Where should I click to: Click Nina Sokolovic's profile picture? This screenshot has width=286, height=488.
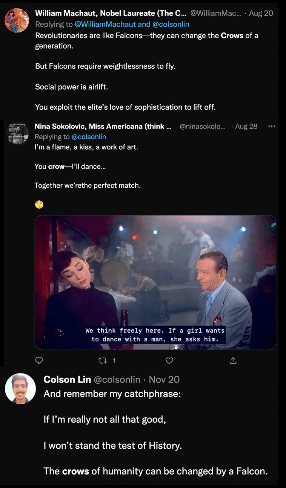(18, 133)
